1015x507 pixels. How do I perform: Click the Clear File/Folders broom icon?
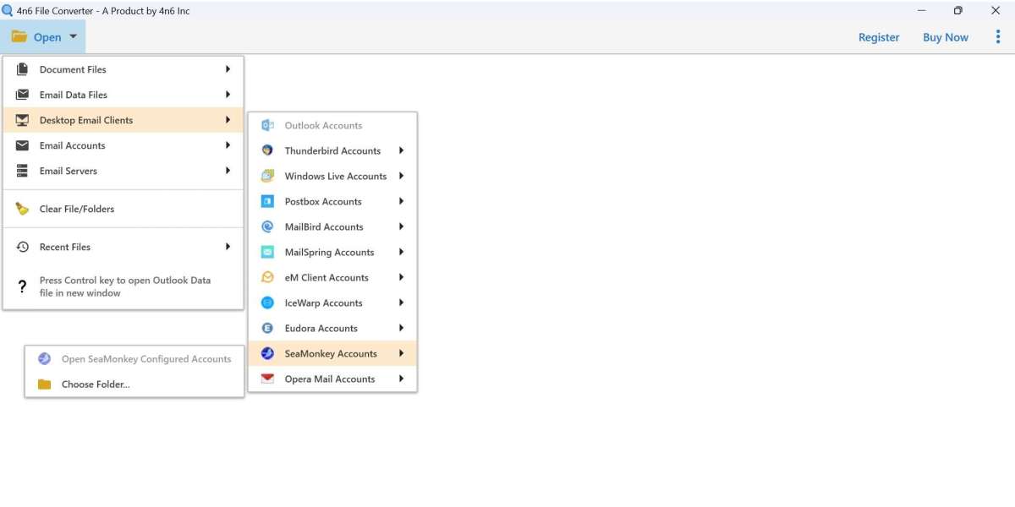click(x=22, y=209)
